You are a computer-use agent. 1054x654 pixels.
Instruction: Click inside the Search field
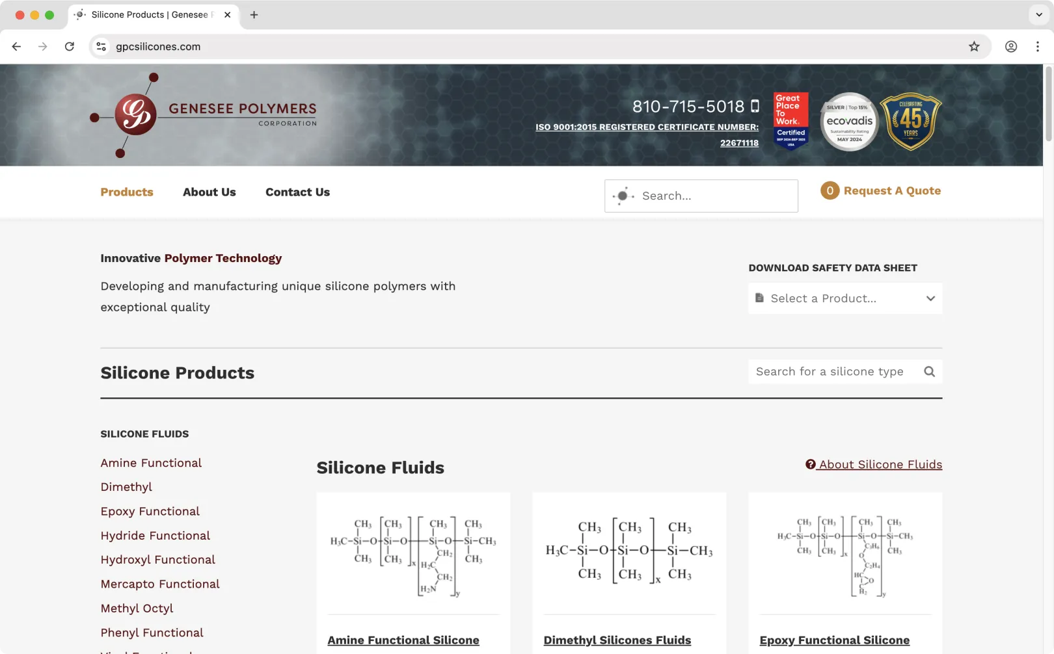coord(701,196)
